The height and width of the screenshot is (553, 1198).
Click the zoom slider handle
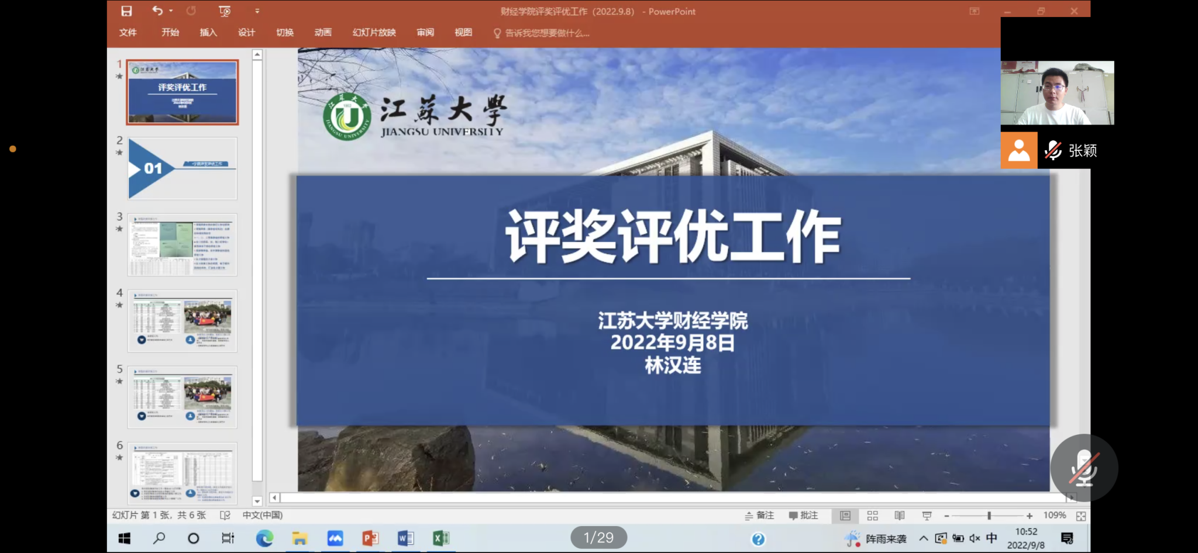pos(989,516)
